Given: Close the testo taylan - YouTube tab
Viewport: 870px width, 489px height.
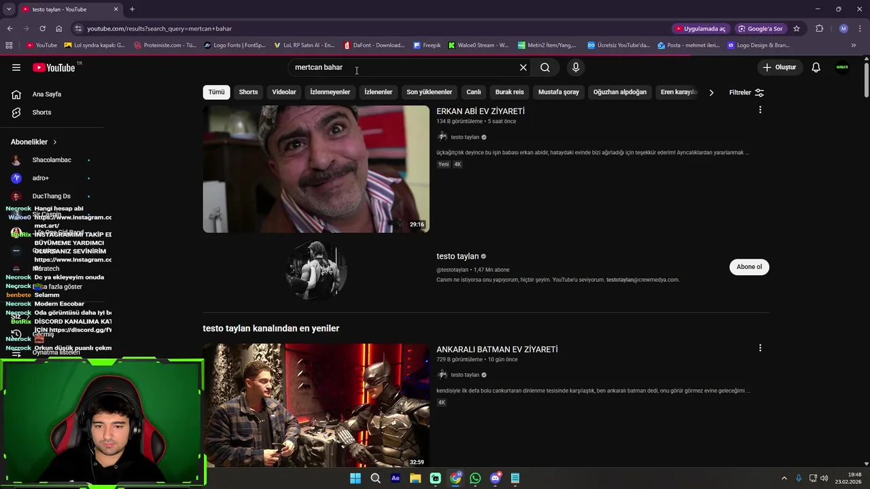Looking at the screenshot, I should point(116,9).
